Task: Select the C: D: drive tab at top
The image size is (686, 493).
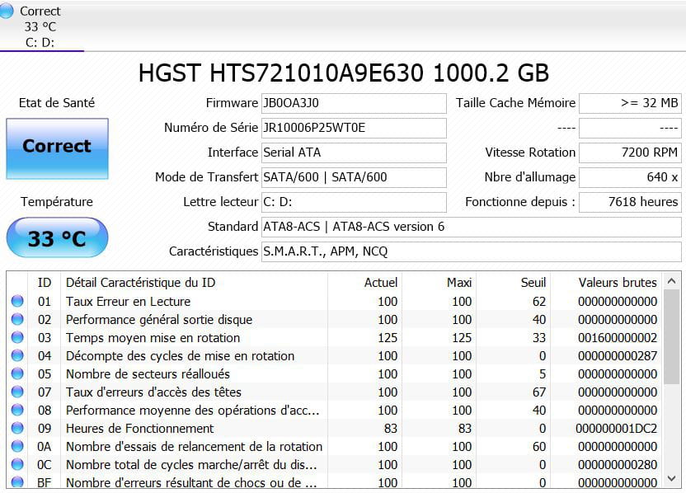Action: (x=41, y=26)
